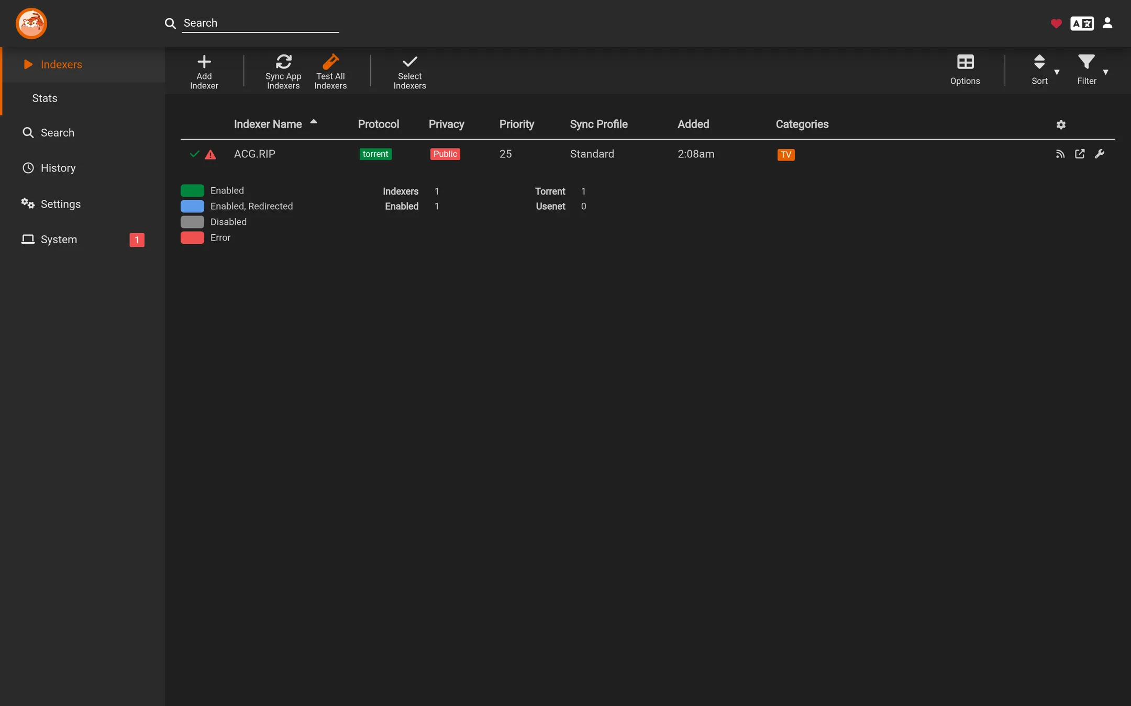The image size is (1131, 706).
Task: Click ACG.RIP indexer name
Action: coord(254,154)
